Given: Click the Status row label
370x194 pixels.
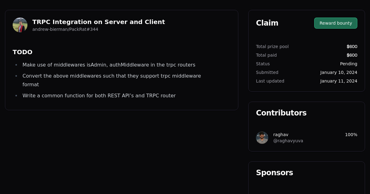Looking at the screenshot, I should [x=263, y=64].
